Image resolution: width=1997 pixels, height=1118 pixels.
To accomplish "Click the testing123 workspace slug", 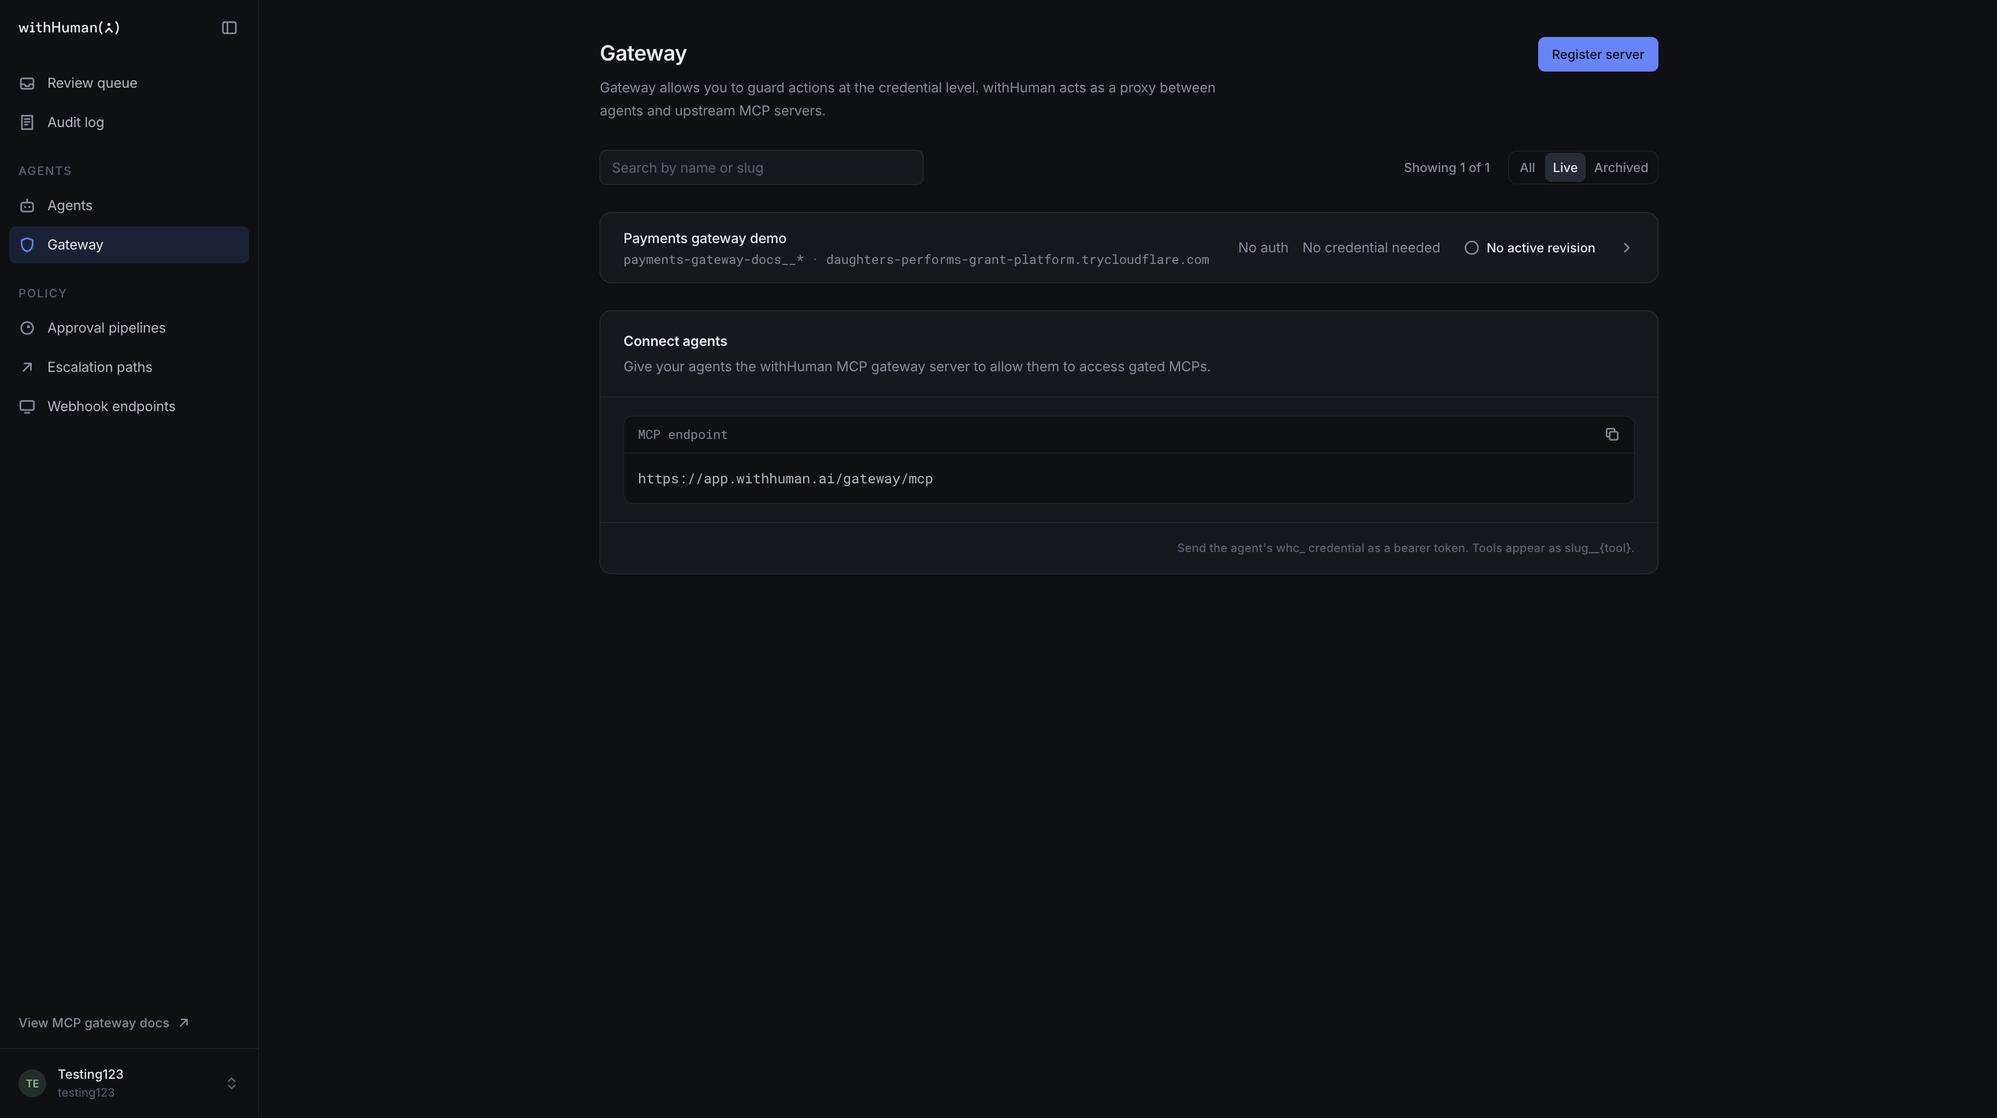I will point(86,1093).
